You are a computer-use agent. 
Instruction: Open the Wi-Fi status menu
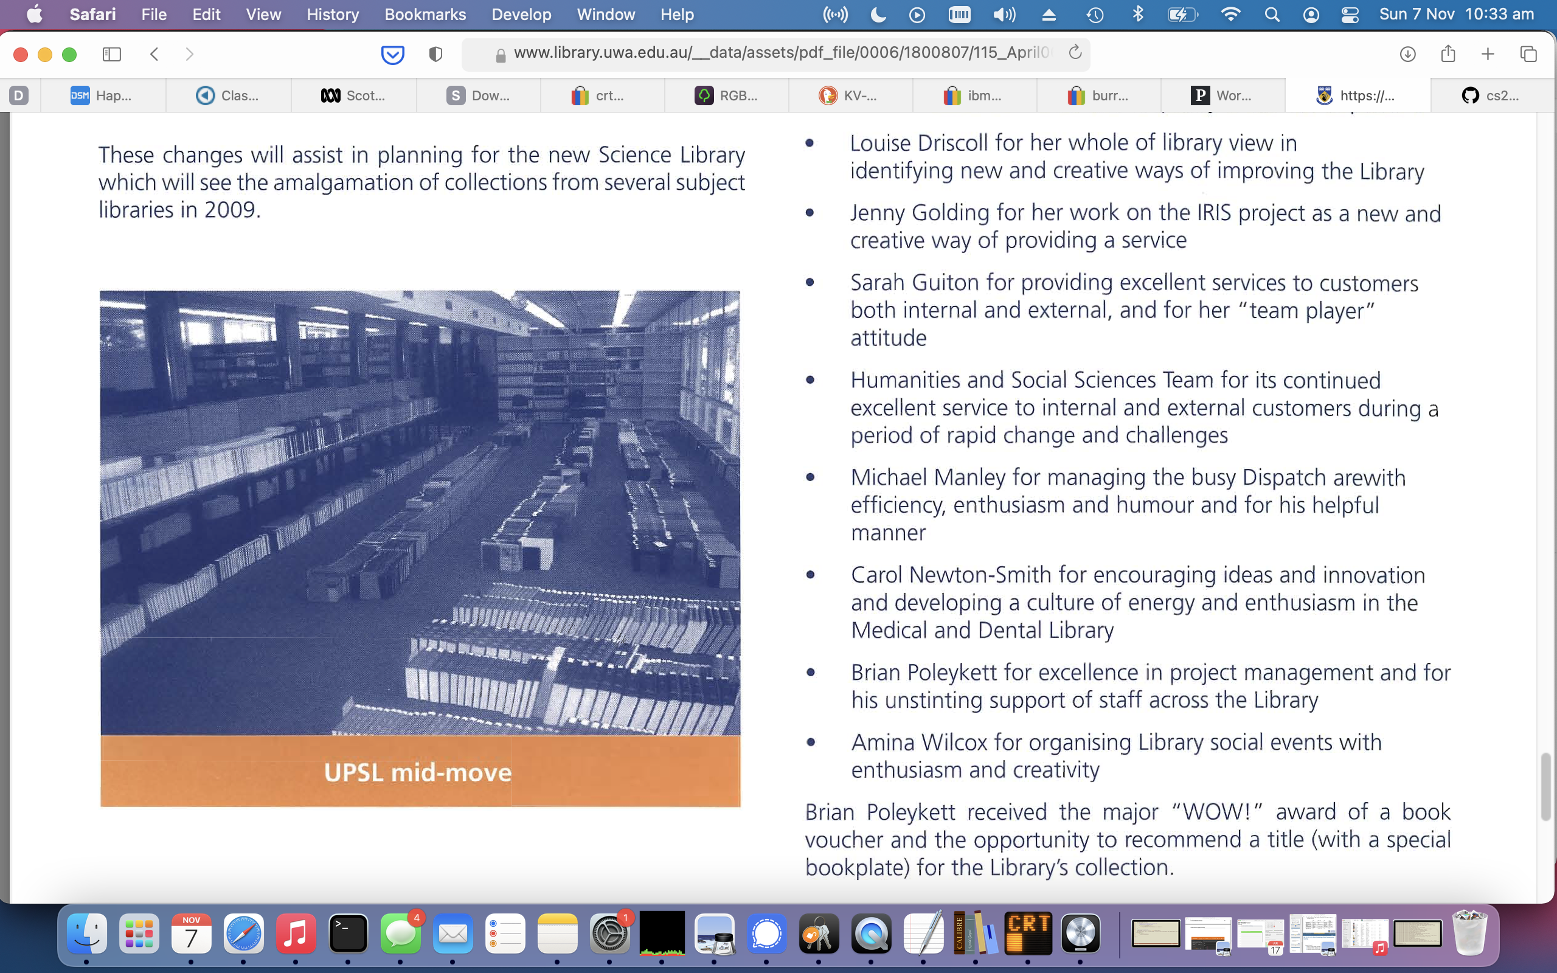tap(1230, 14)
